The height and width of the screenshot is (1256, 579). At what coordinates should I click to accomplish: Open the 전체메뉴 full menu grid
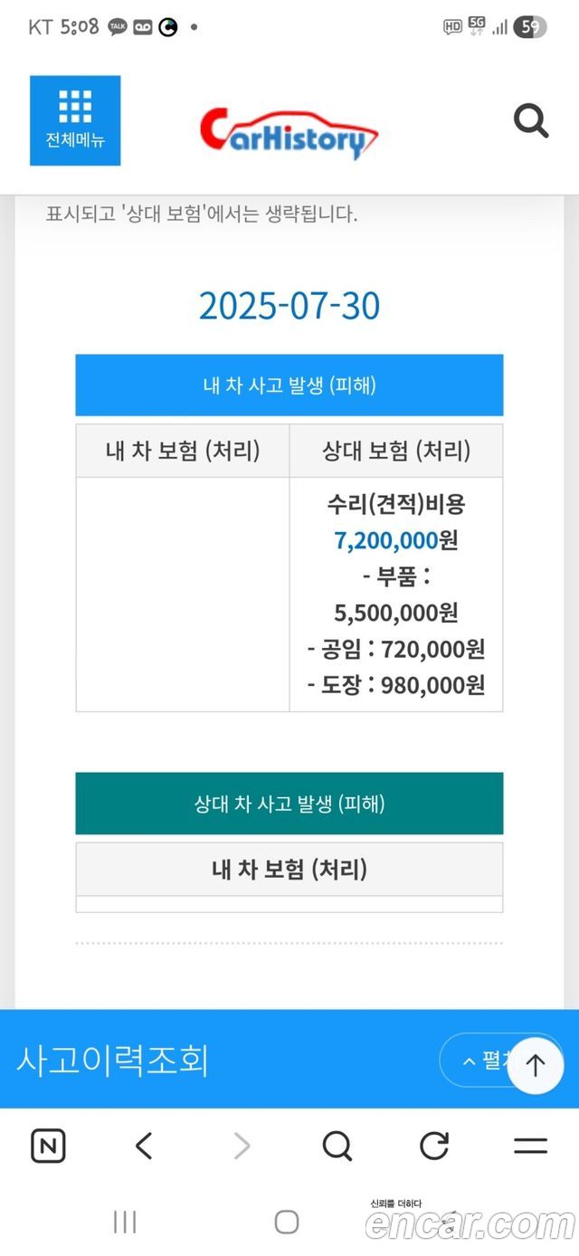(x=75, y=120)
